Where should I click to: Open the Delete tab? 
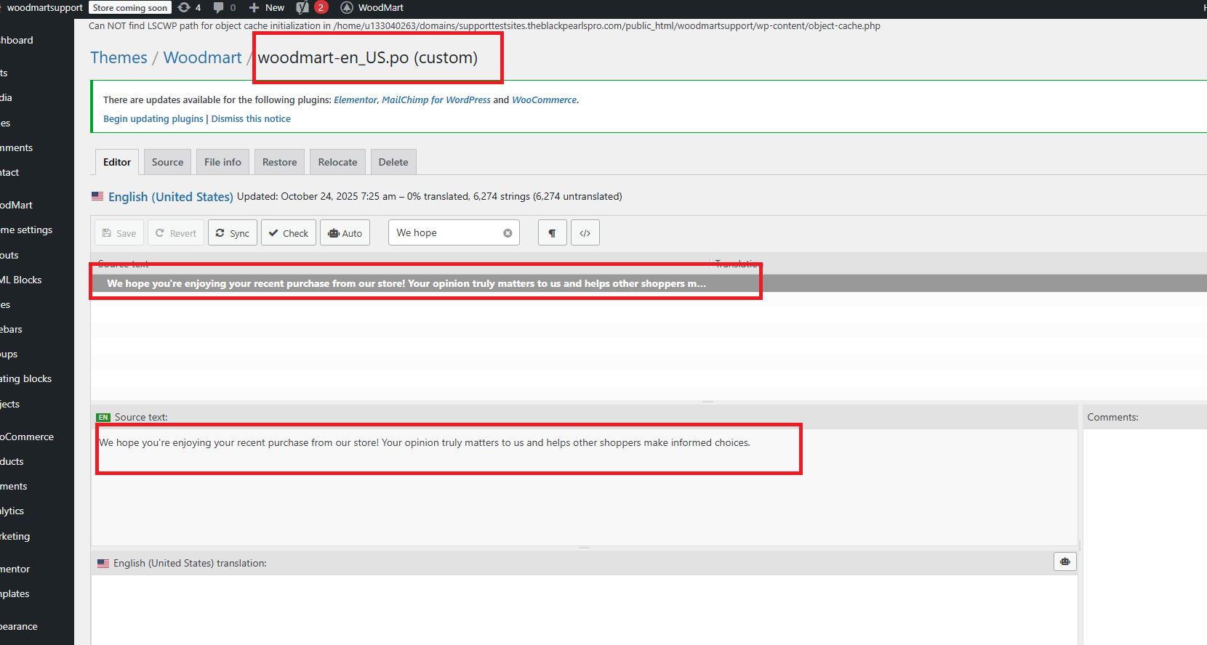(x=393, y=162)
